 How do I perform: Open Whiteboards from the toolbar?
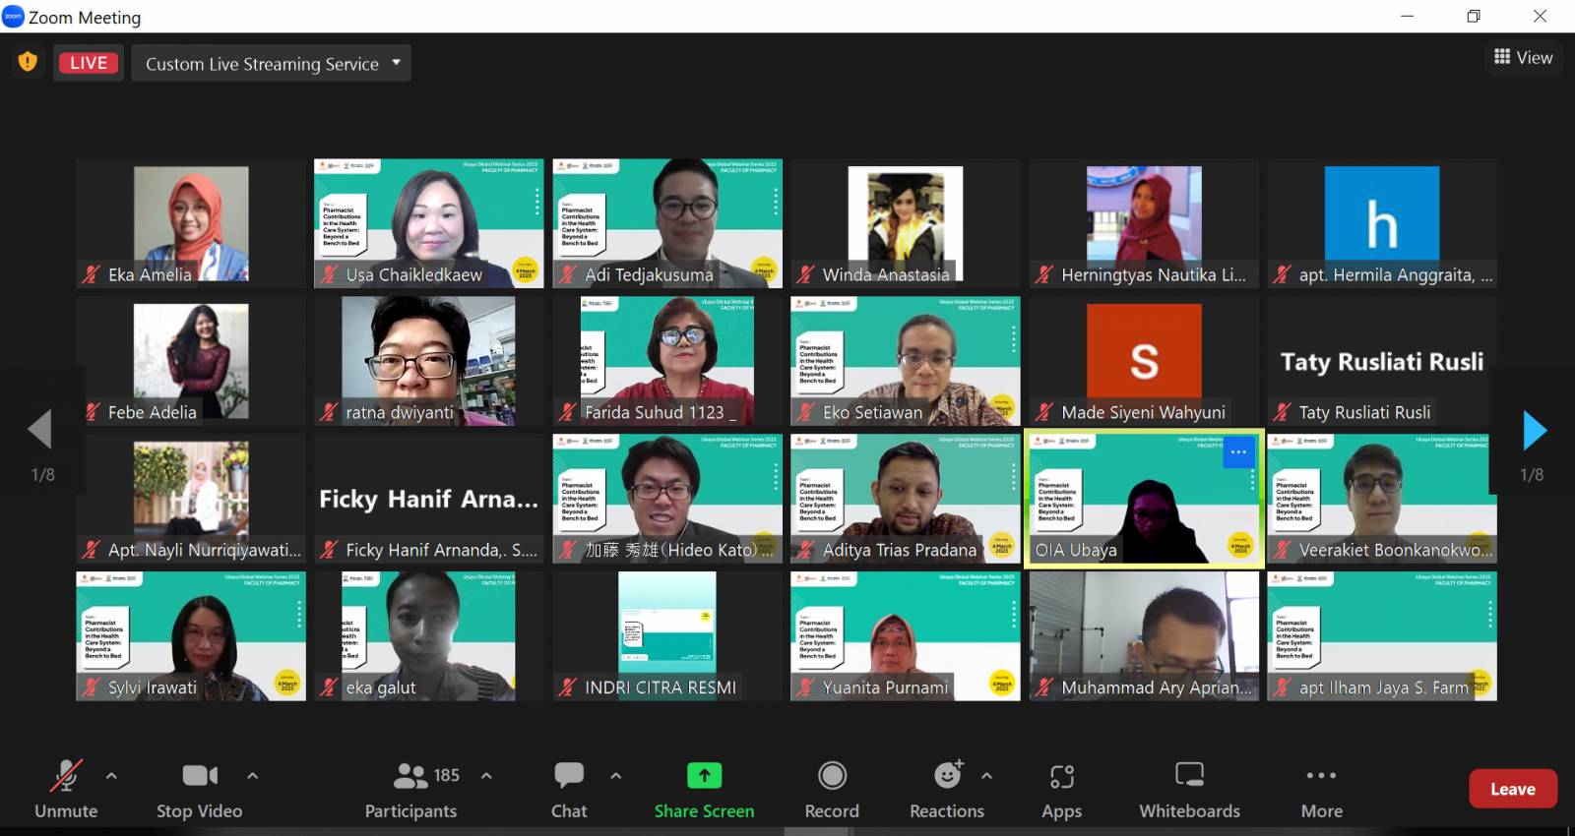(x=1189, y=776)
